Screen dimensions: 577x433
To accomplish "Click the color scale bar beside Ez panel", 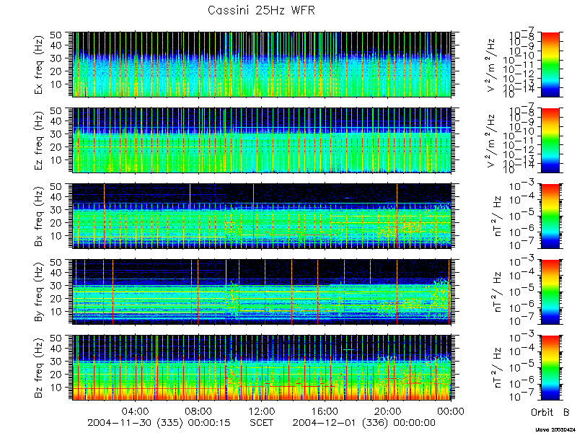I will 550,140.
